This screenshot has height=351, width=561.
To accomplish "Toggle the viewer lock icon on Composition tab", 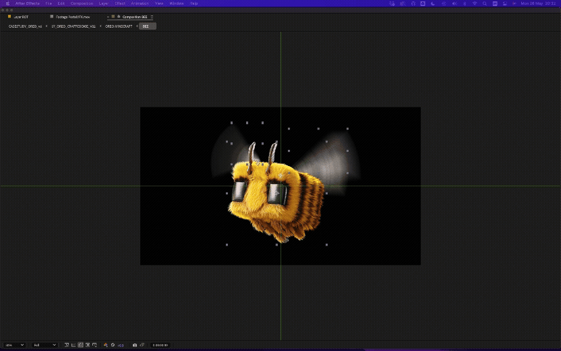I will point(119,16).
